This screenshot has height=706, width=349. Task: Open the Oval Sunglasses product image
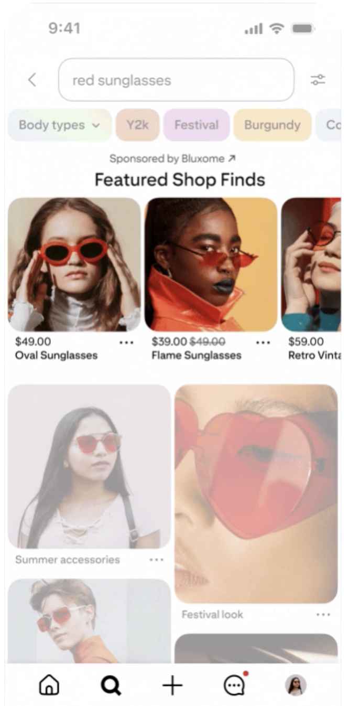[74, 264]
